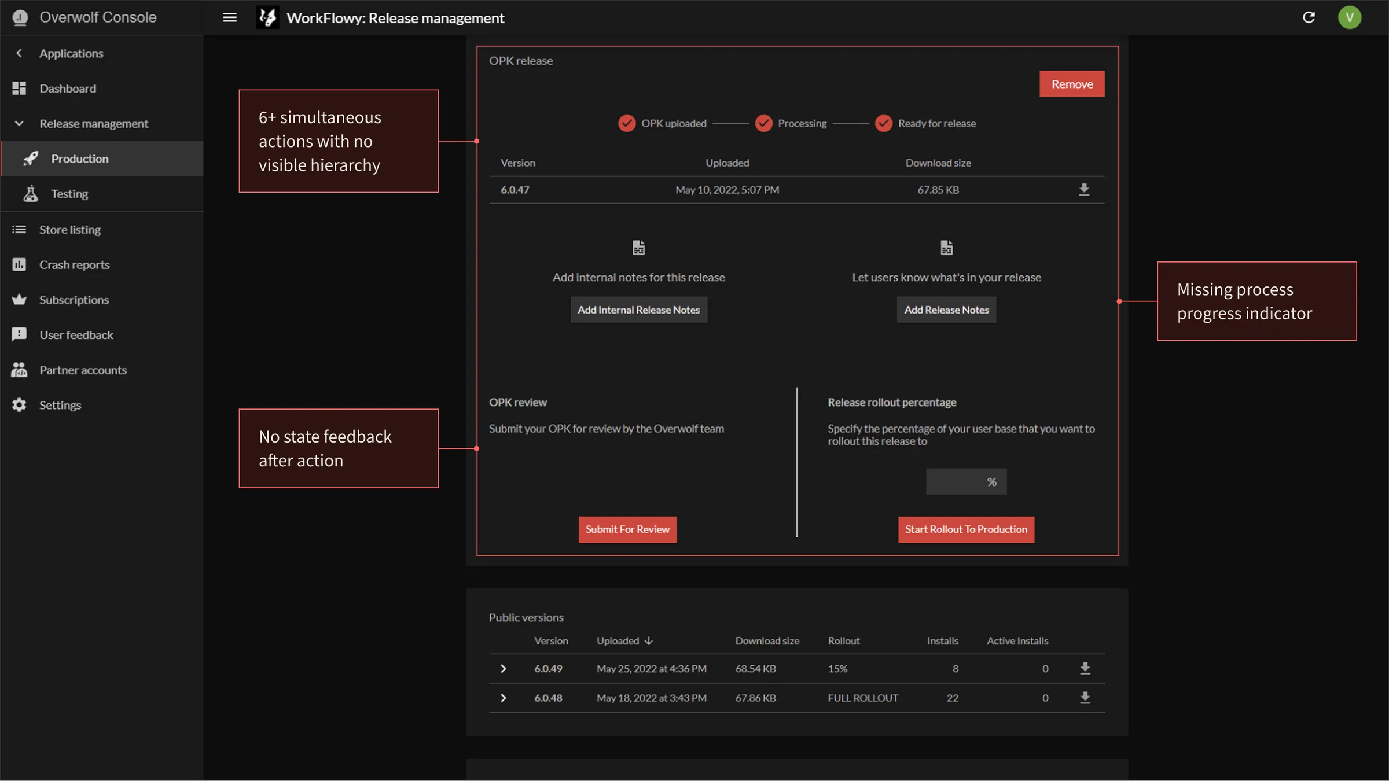Viewport: 1389px width, 781px height.
Task: Click the FULL ROLLOUT cell text
Action: coord(863,698)
